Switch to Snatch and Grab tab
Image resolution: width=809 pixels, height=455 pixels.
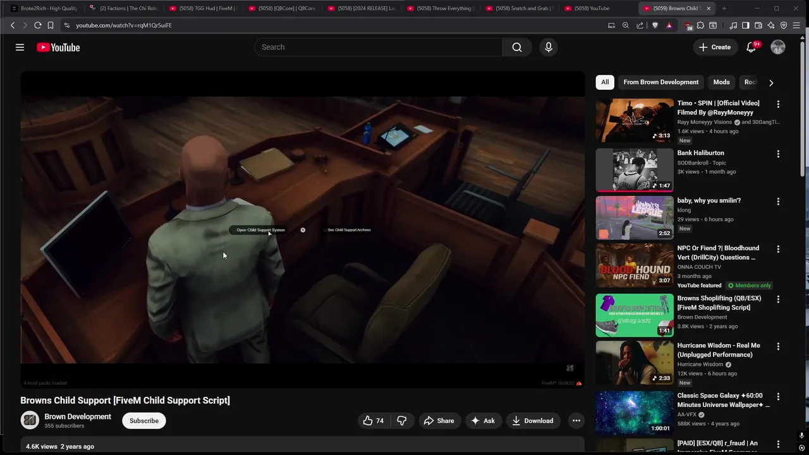pyautogui.click(x=519, y=8)
